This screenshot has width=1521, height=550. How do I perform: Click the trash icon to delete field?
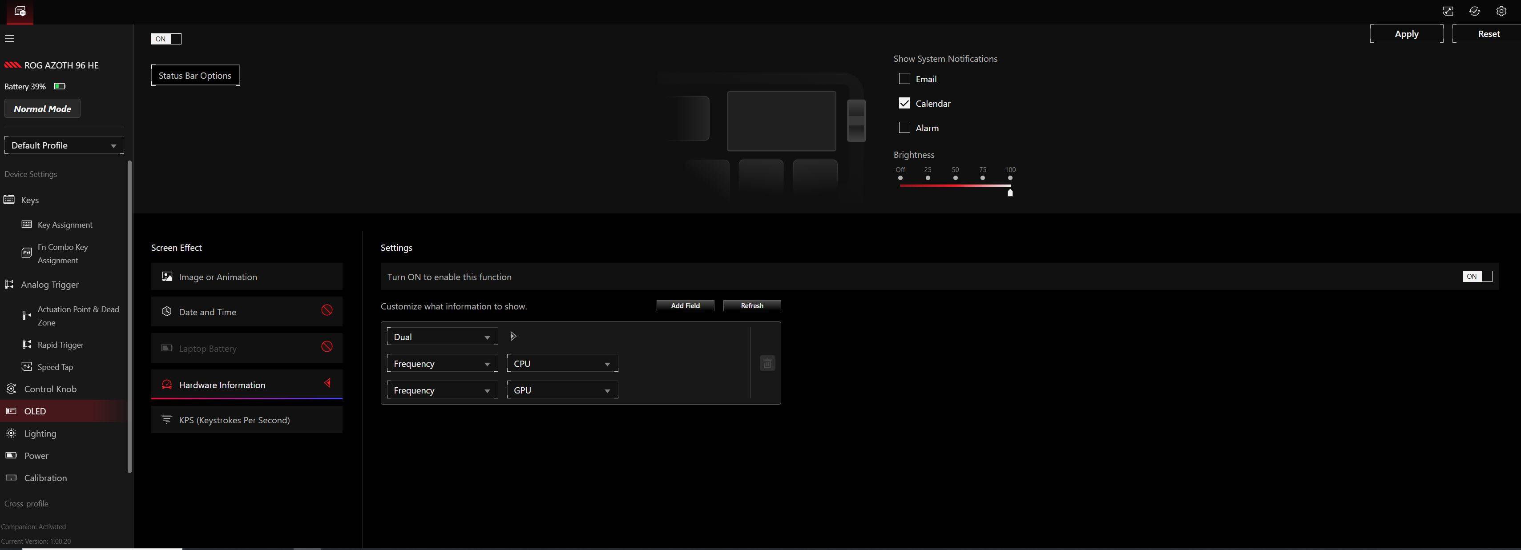767,363
